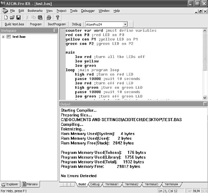Select test.bas in the Workspace tree
208x193 pixels.
click(19, 36)
